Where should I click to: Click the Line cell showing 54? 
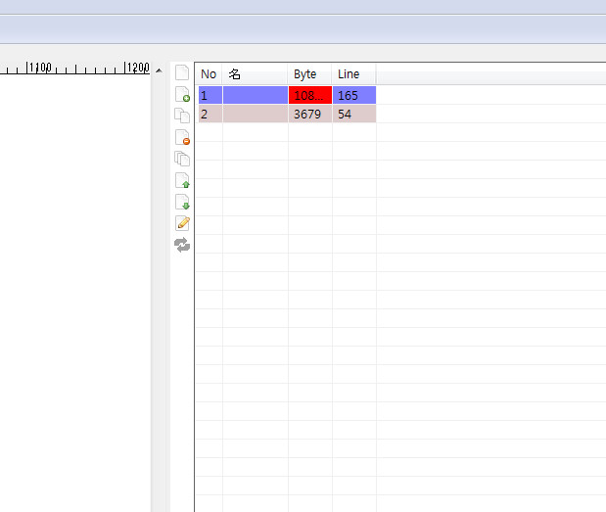pos(353,115)
